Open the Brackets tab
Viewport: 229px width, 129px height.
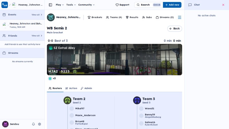95,17
